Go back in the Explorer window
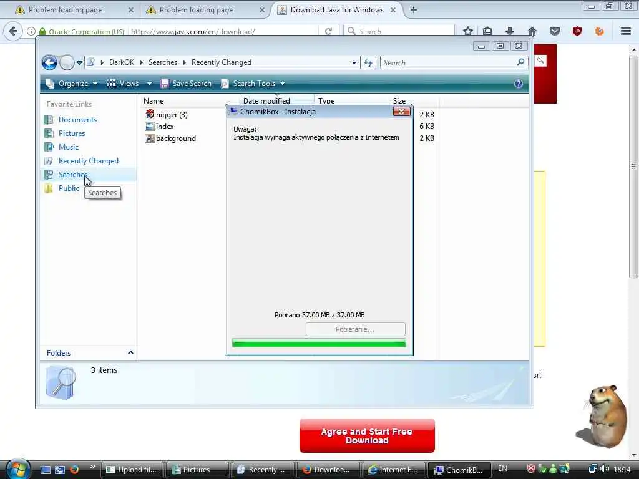This screenshot has width=639, height=479. point(49,63)
